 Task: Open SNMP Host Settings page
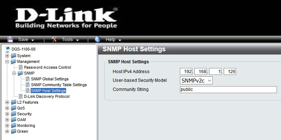[49, 91]
